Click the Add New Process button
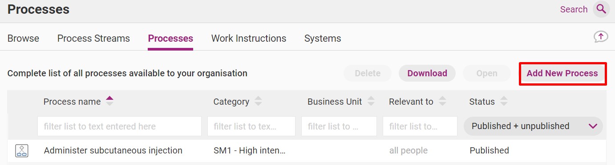The height and width of the screenshot is (165, 615). 562,73
